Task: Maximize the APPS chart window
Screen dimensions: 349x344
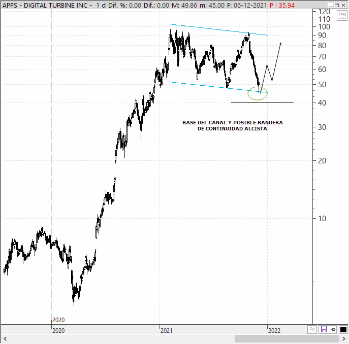Action: tap(337, 5)
